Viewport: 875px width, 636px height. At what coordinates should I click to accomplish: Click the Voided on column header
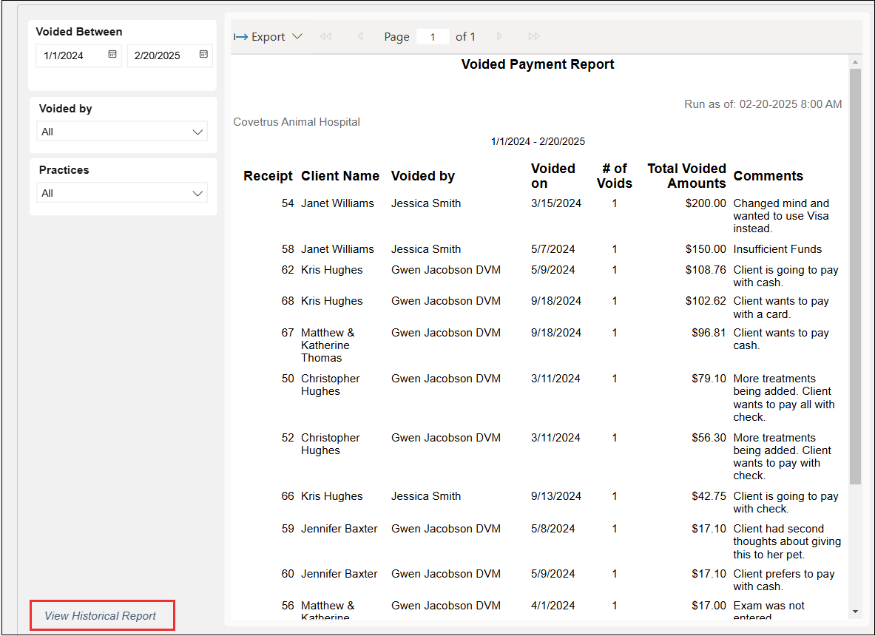(553, 176)
